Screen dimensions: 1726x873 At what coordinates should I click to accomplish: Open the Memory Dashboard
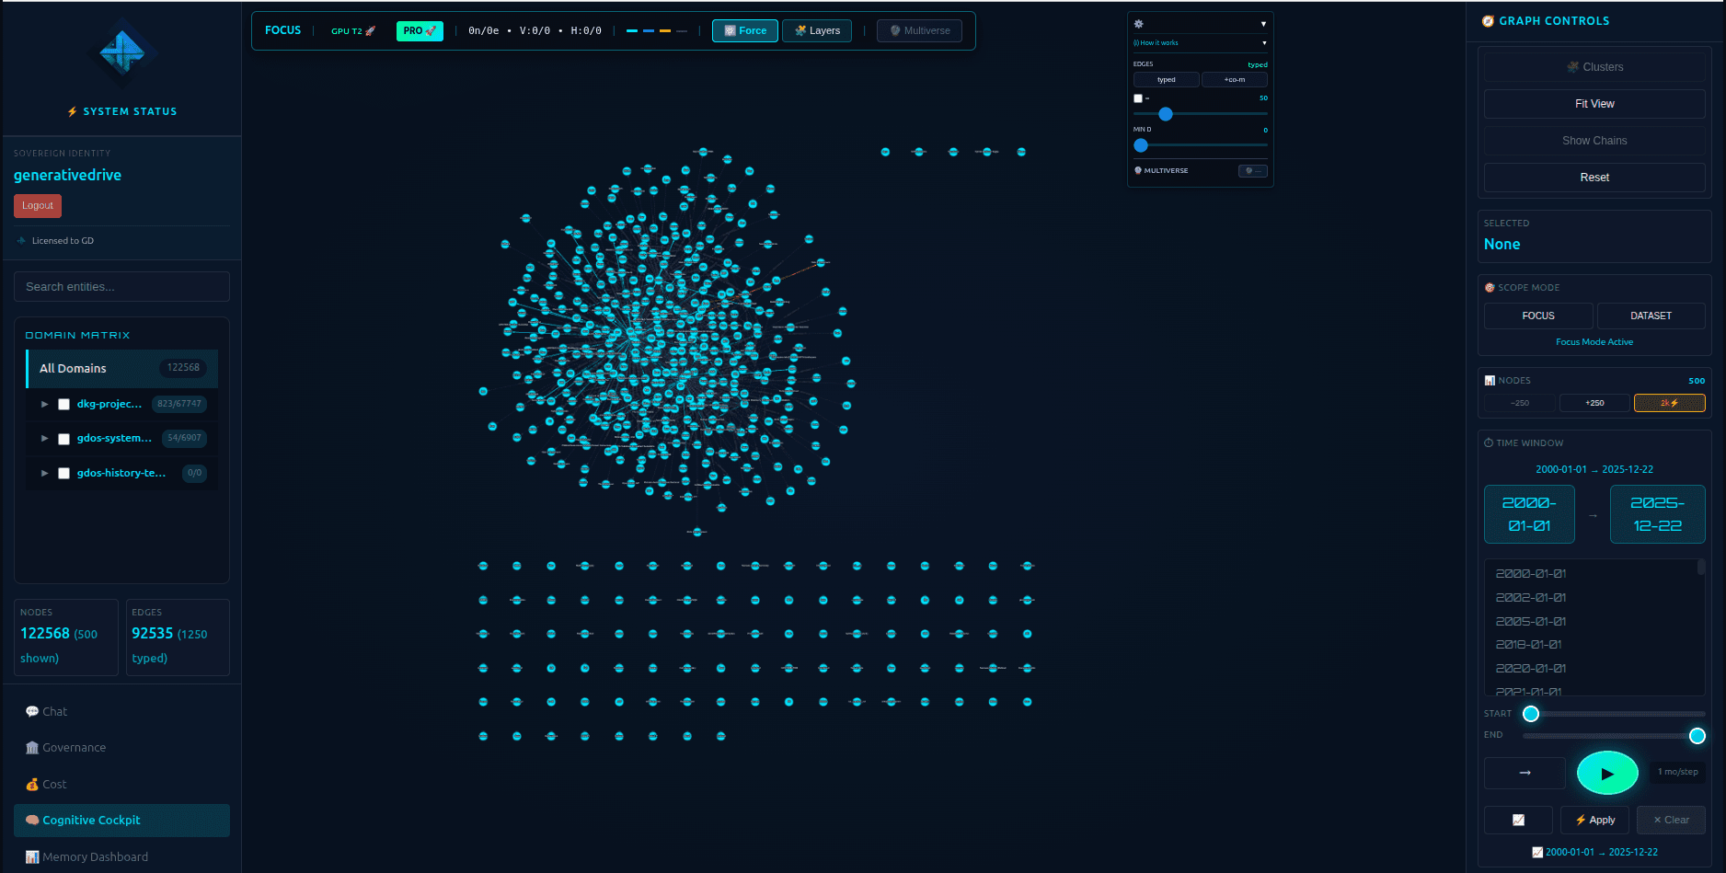click(93, 856)
